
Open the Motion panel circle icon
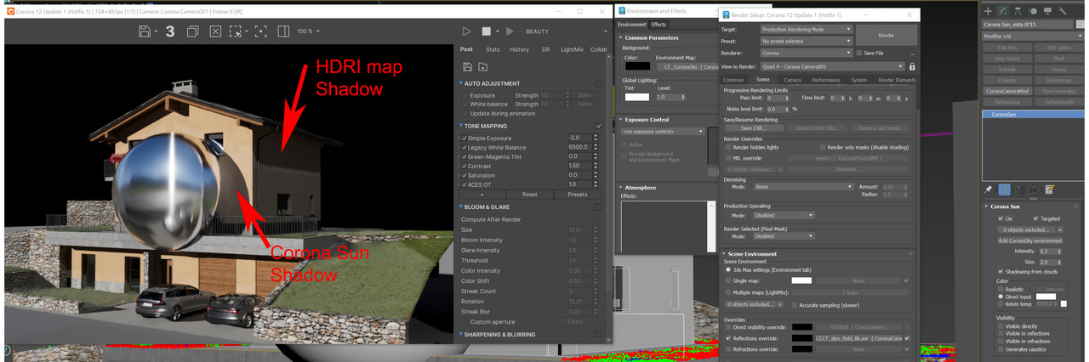tap(1033, 11)
